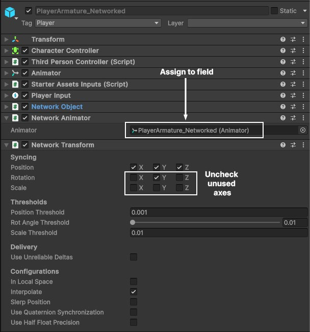Viewport: 310px width, 332px height.
Task: Click the Rot Angle Threshold slider handle
Action: [133, 222]
